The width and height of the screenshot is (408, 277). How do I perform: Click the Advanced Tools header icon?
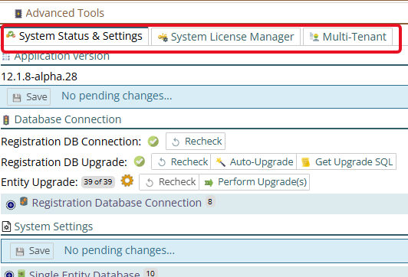click(18, 14)
